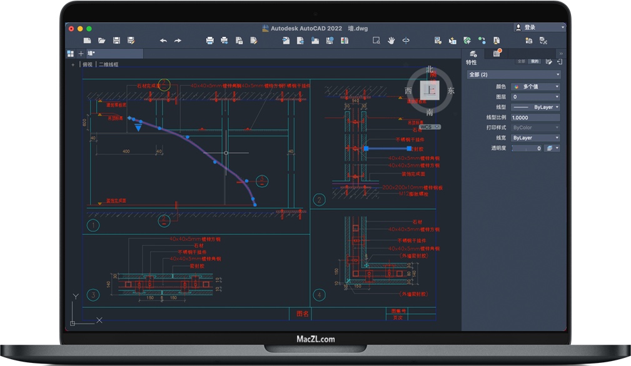The image size is (631, 366).
Task: Open the properties palette tab
Action: [x=473, y=54]
